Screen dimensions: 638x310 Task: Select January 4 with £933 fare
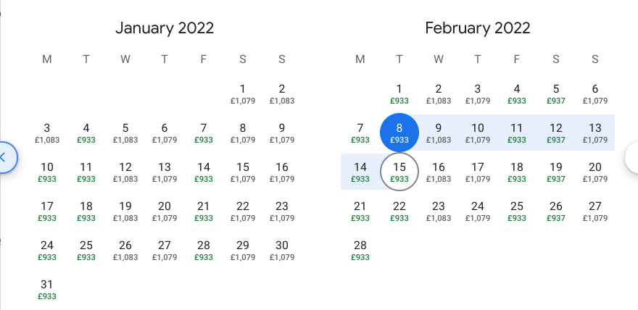[86, 133]
